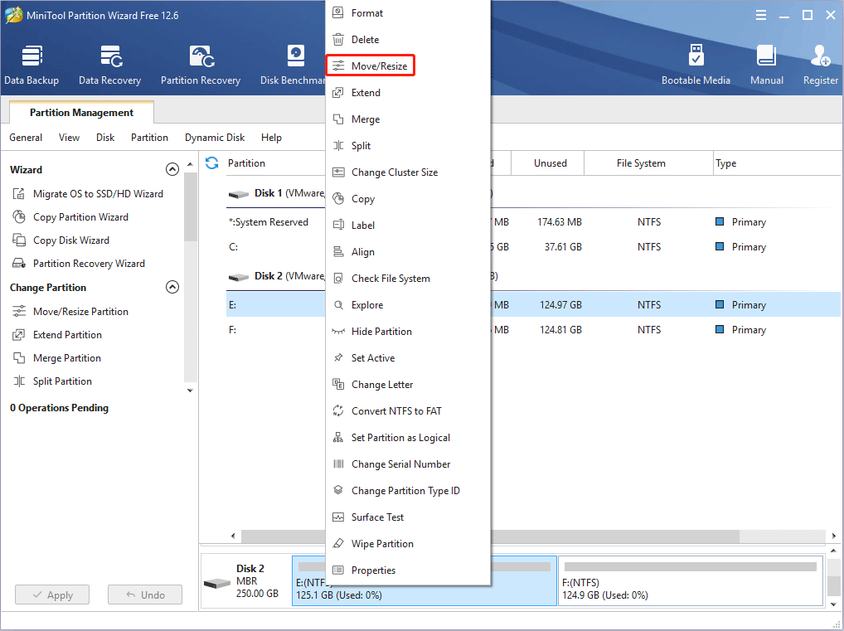Viewport: 844px width, 631px height.
Task: Launch the Copy Partition Wizard
Action: coord(70,217)
